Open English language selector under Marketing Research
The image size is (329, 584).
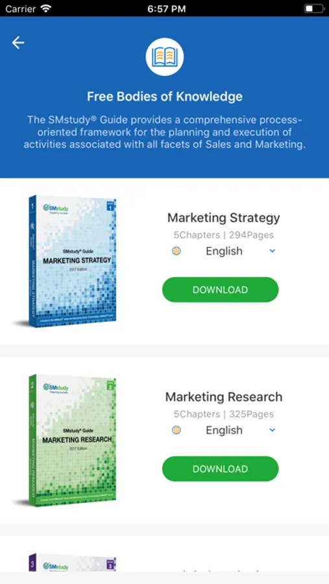point(224,430)
